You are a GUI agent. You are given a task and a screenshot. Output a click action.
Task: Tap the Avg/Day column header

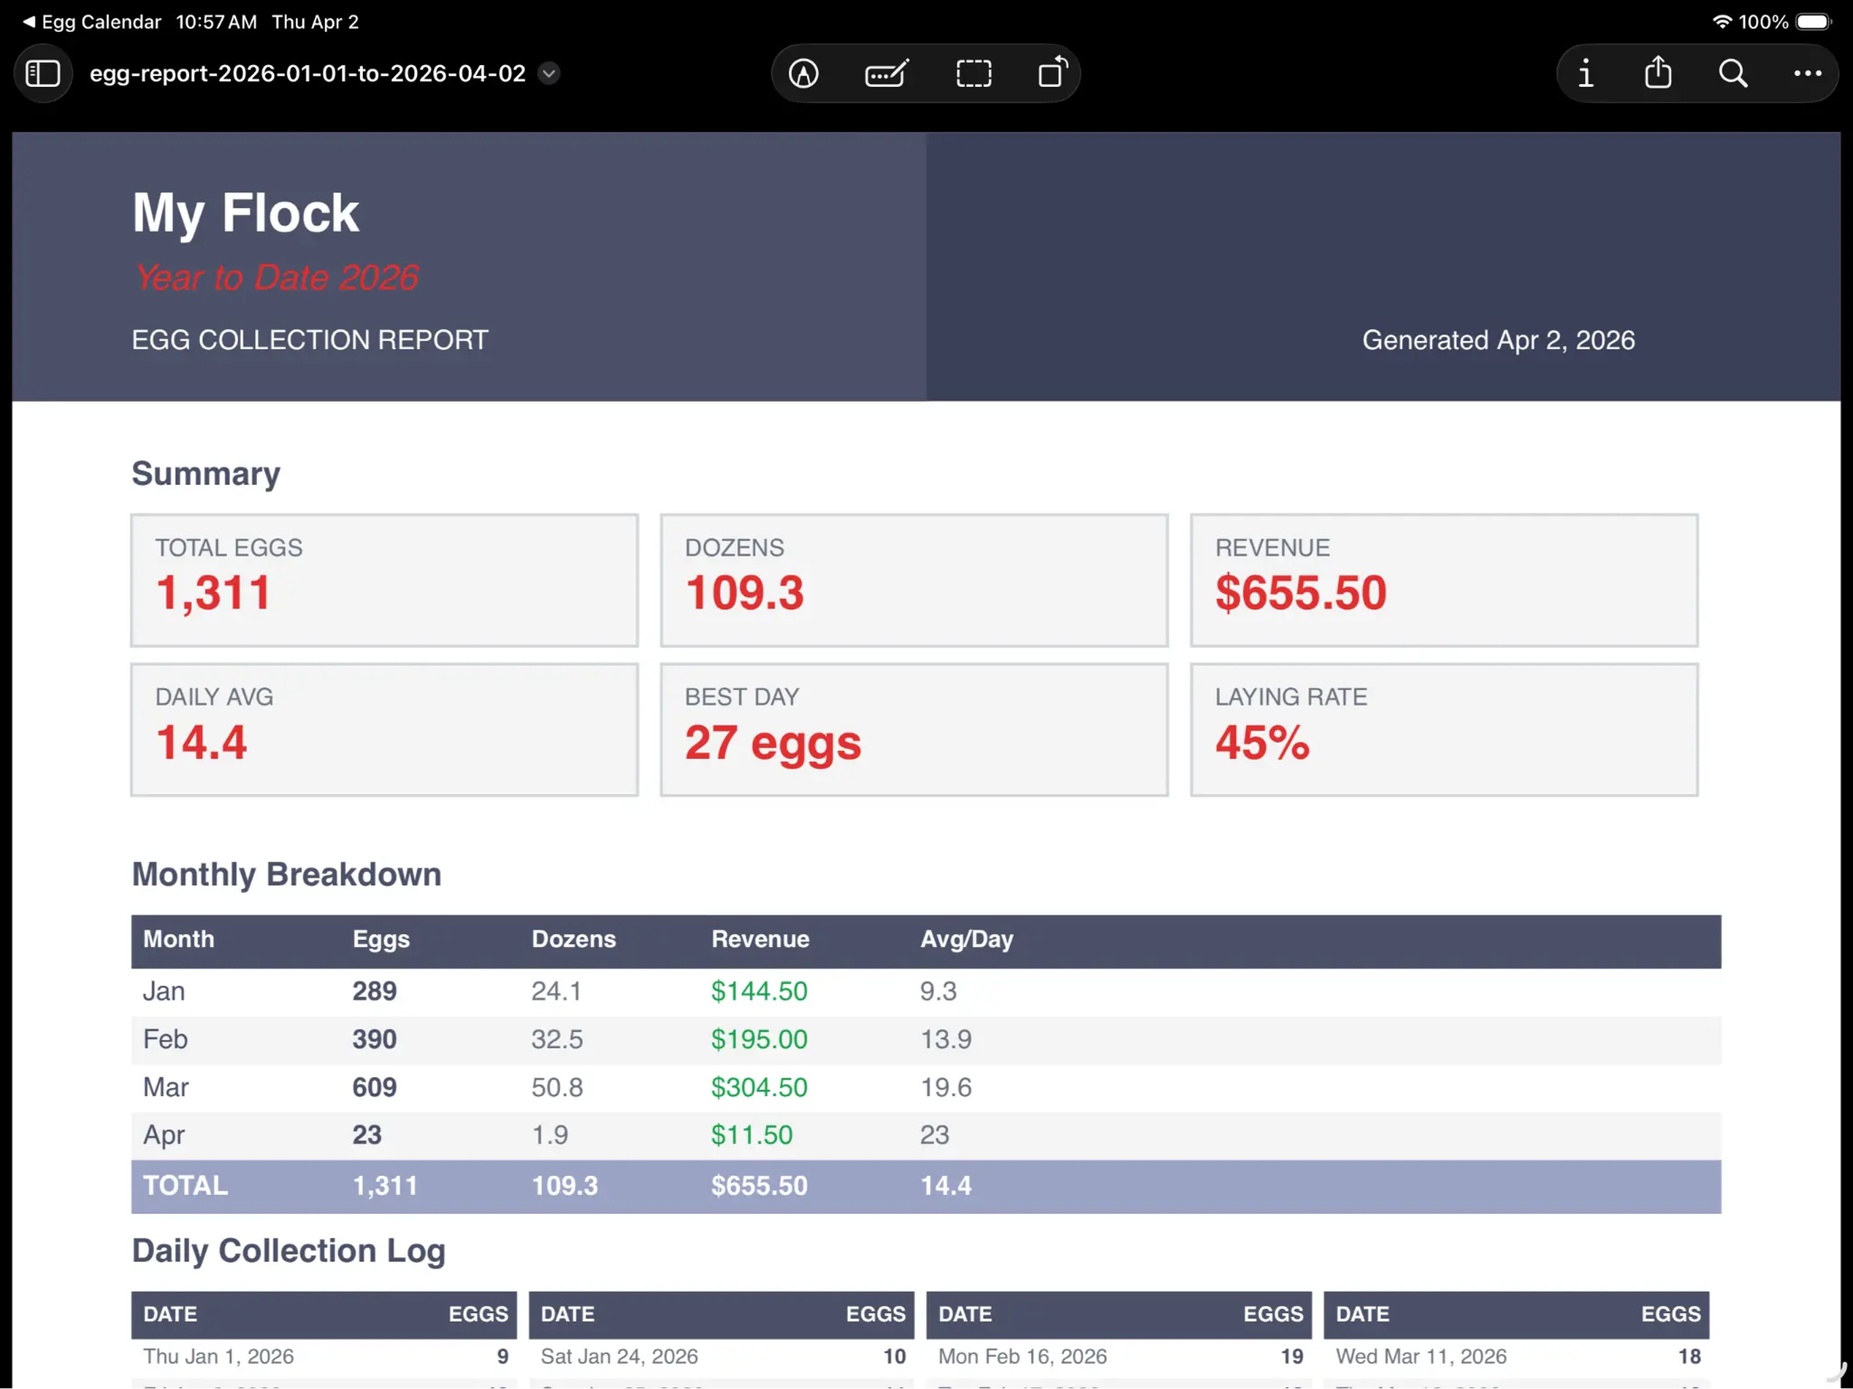point(967,939)
